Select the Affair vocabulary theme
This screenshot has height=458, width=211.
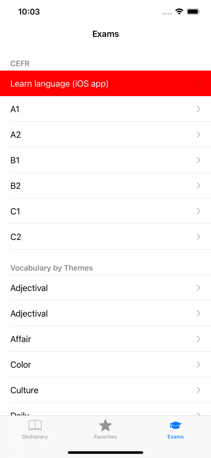tap(105, 339)
